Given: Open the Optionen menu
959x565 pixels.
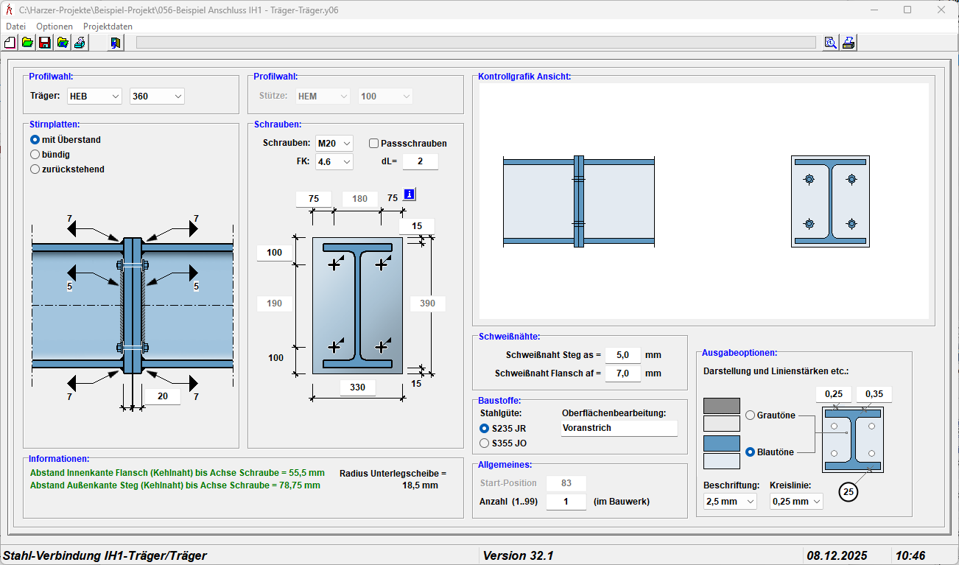Looking at the screenshot, I should [x=55, y=27].
